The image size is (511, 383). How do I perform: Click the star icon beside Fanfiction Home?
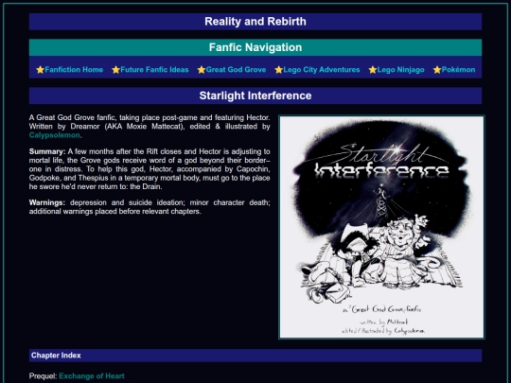click(40, 70)
